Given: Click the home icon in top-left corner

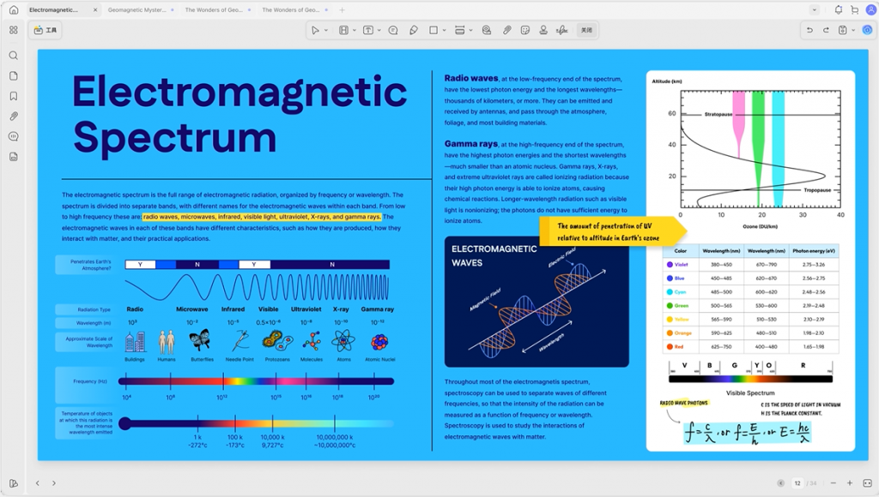Looking at the screenshot, I should 13,9.
